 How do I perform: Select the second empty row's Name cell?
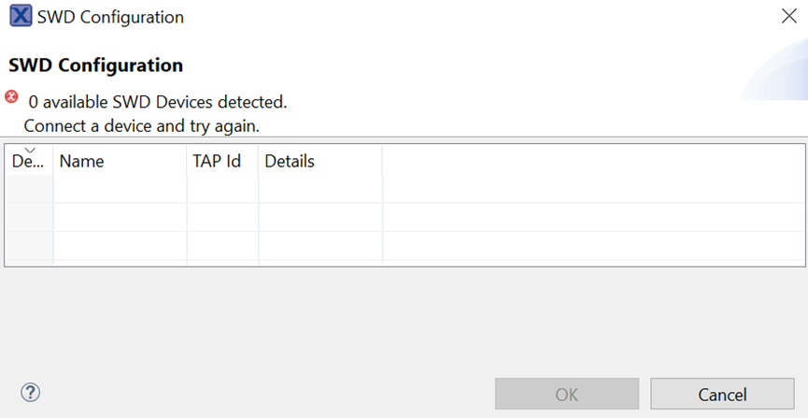tap(120, 217)
